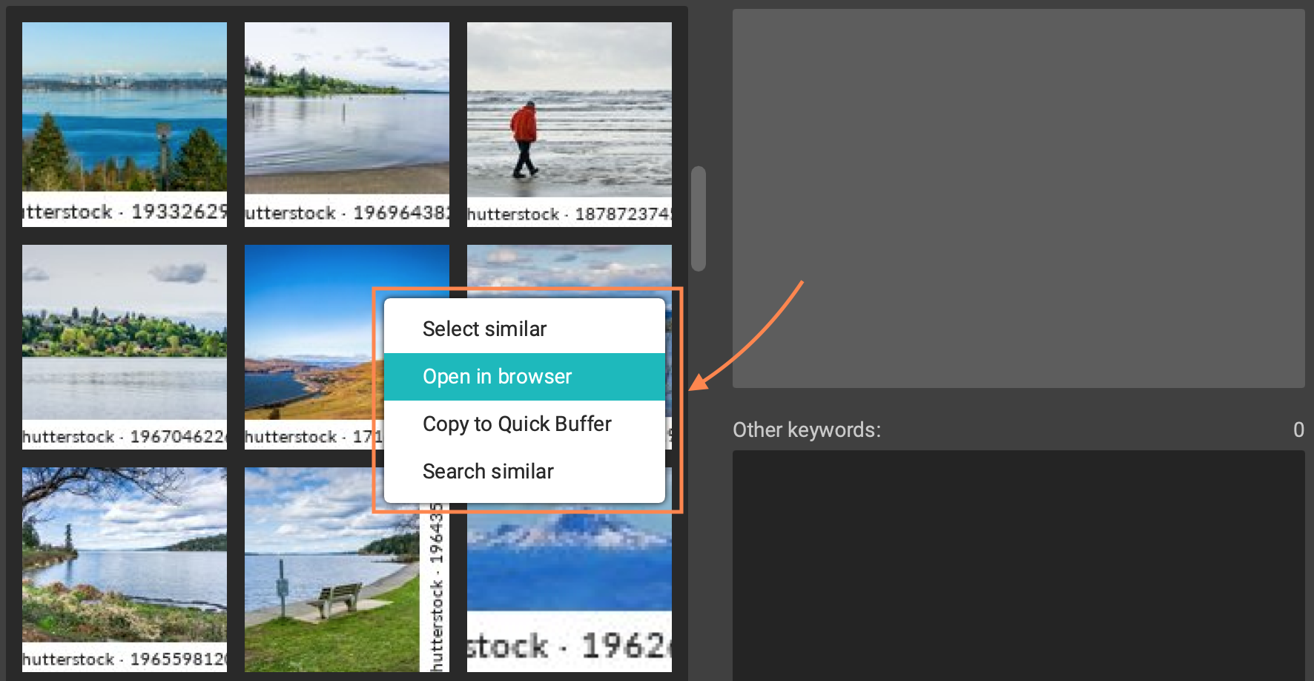Choose 'Open in browser' from context menu
This screenshot has height=681, width=1314.
tap(497, 377)
